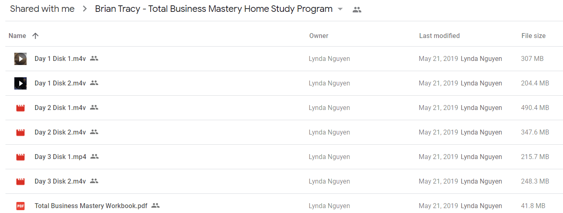Click the PDF icon for Total Business Mastery Workbook

(x=20, y=206)
